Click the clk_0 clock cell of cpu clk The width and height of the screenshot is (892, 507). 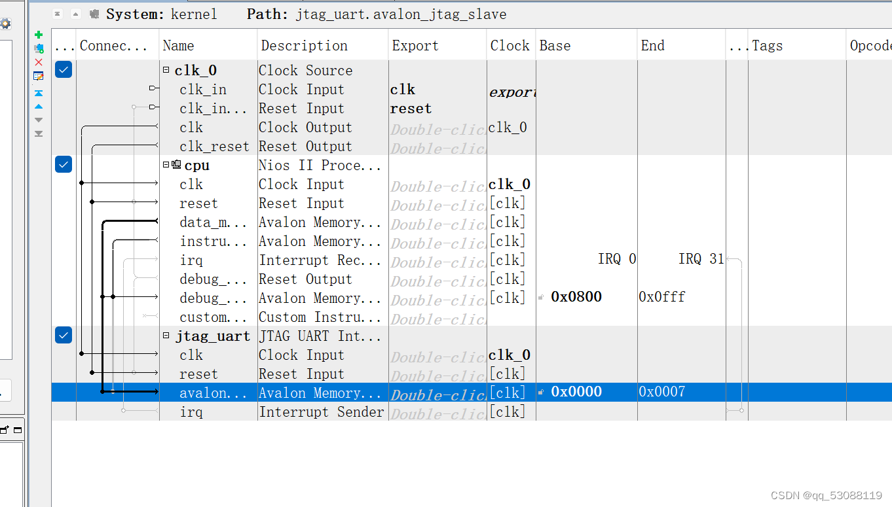510,184
